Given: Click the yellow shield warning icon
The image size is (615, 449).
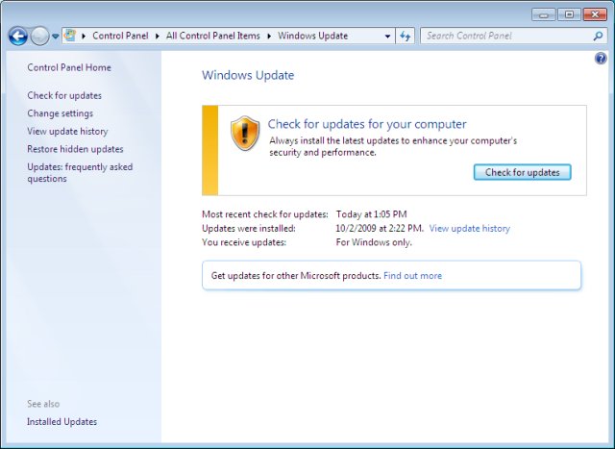Looking at the screenshot, I should [x=245, y=133].
